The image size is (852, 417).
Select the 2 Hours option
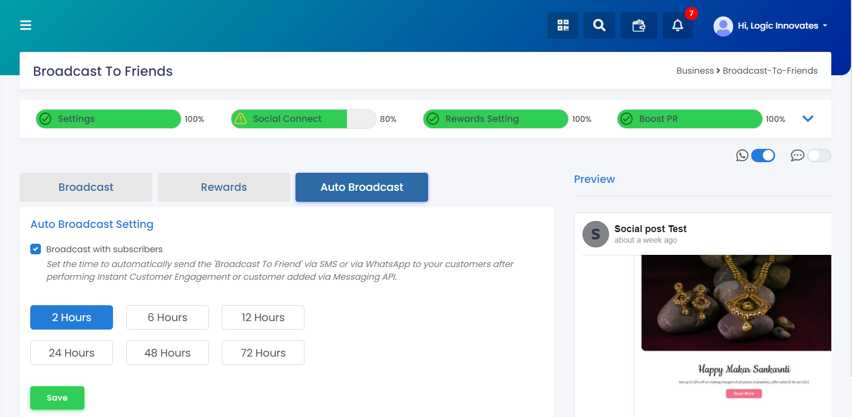(x=72, y=317)
